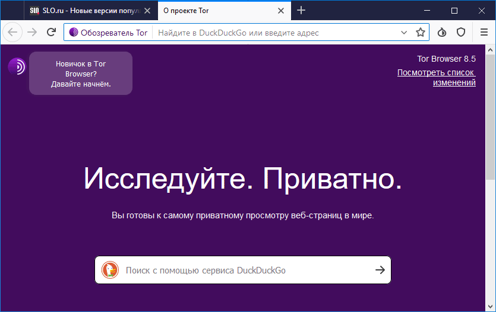This screenshot has height=312, width=496.
Task: Open the address bar history dropdown arrow
Action: coord(404,32)
